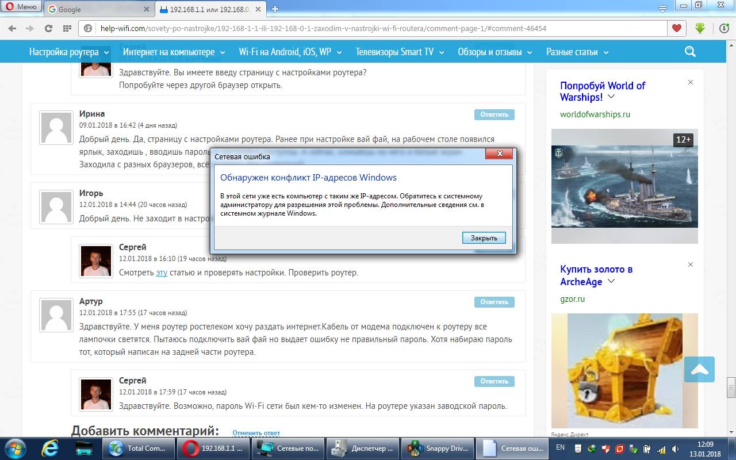Switch to the Opera 192.168.1.1 taskbar button
Image resolution: width=736 pixels, height=460 pixels.
(213, 448)
